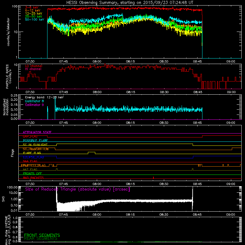This screenshot has width=245, height=245.
Task: Click the '100.00' y-axis value on SAS plot
Action: click(12, 187)
